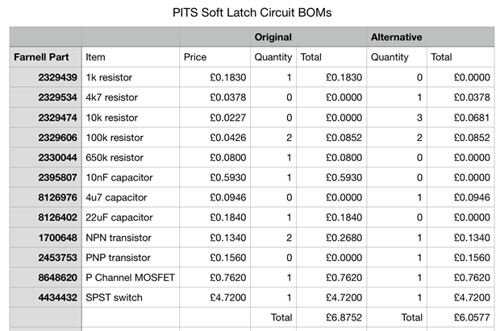Select the '10nF capacitor' item cell

(130, 177)
